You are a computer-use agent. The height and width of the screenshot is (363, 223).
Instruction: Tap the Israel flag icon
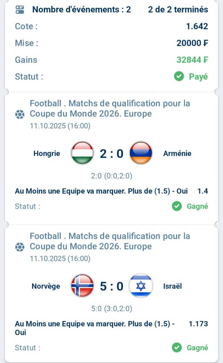click(x=141, y=286)
